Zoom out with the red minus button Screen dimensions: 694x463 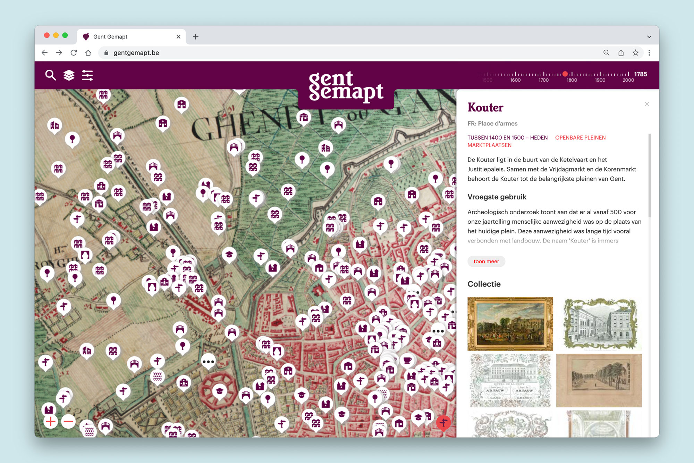coord(68,422)
